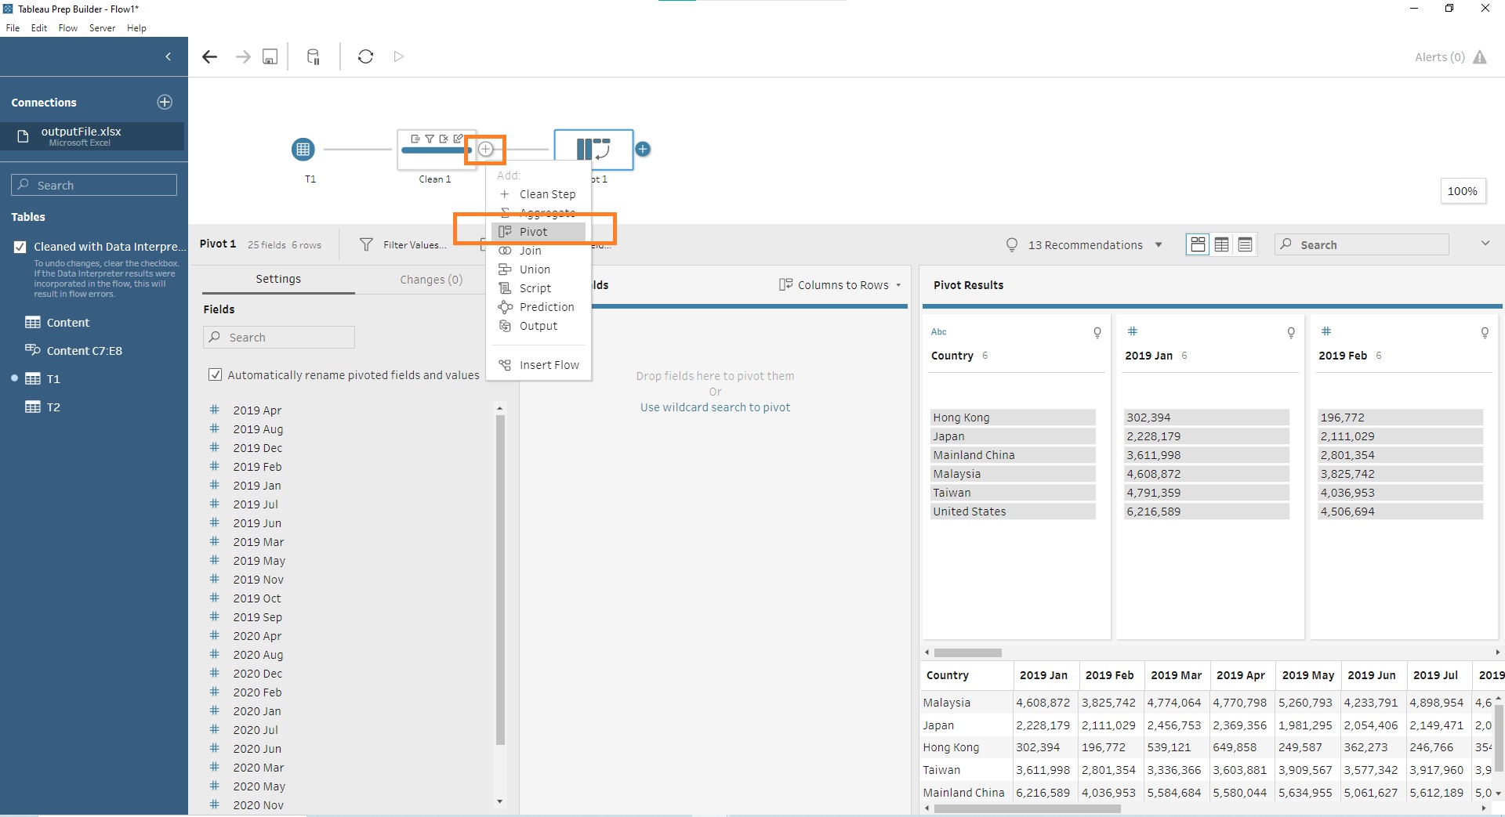Switch to list view icon
The image size is (1505, 817).
tap(1245, 245)
